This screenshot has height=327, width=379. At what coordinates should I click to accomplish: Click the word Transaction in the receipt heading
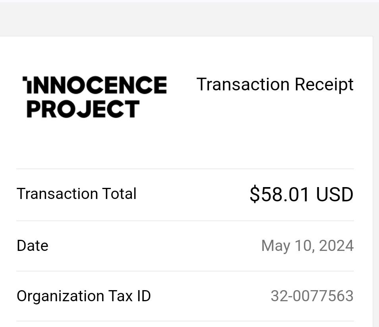tap(243, 85)
